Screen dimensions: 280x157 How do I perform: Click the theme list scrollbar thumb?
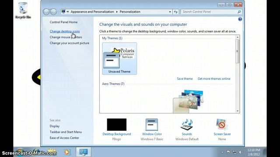(238, 51)
